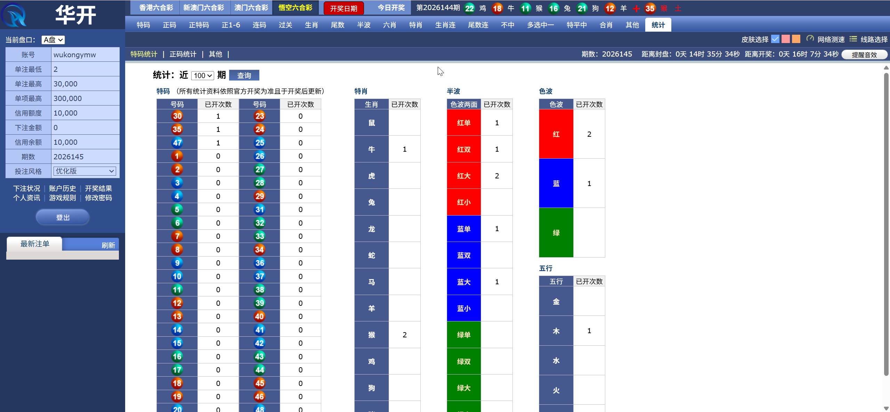Image resolution: width=890 pixels, height=412 pixels.
Task: Click the 查询 query button
Action: click(244, 75)
